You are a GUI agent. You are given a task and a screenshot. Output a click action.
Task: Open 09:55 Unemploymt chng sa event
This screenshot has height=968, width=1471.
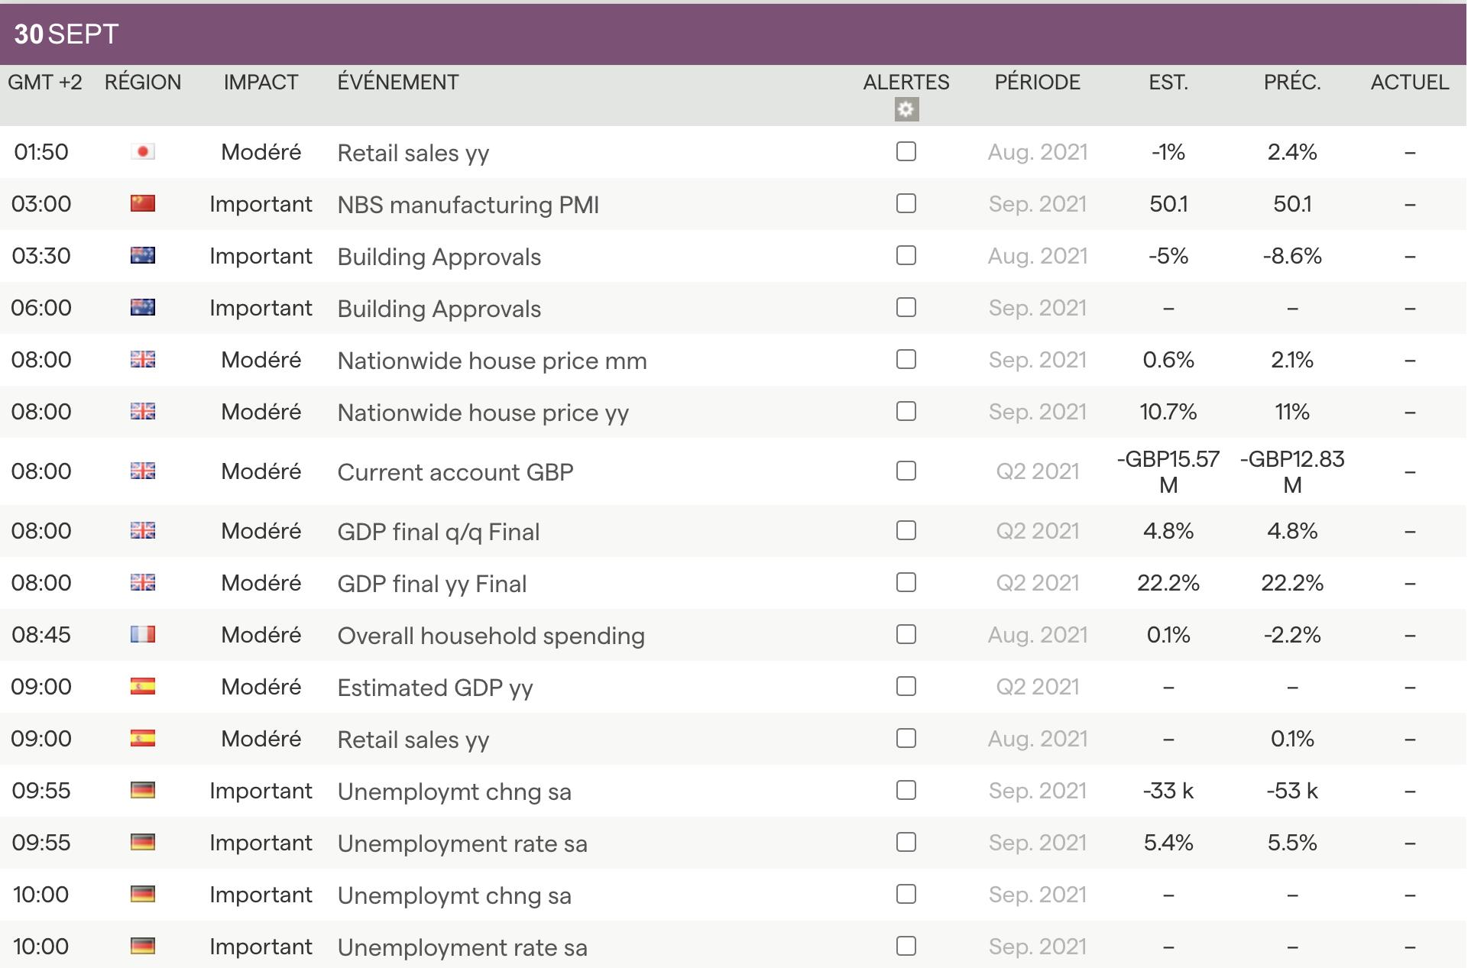[454, 792]
